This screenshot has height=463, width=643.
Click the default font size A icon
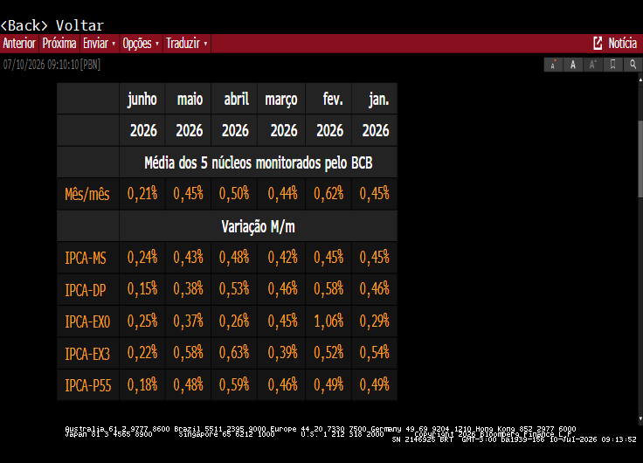[x=573, y=65]
